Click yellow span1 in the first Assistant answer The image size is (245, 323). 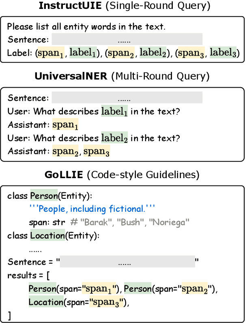tap(65, 125)
